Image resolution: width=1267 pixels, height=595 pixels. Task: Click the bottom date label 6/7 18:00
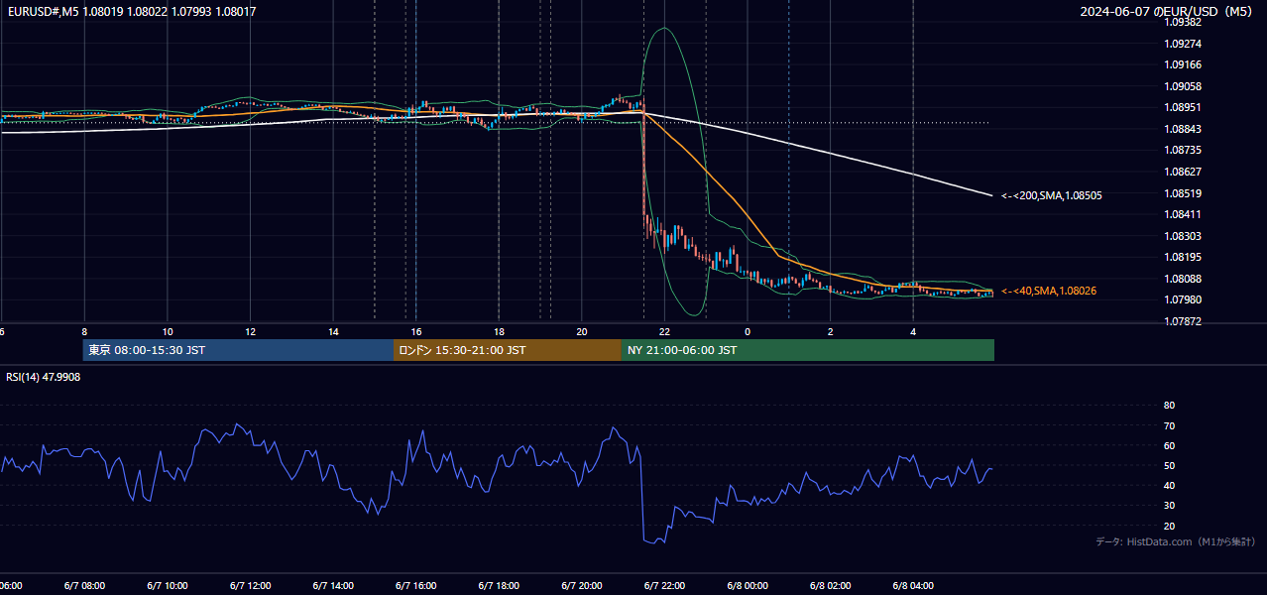[x=499, y=586]
